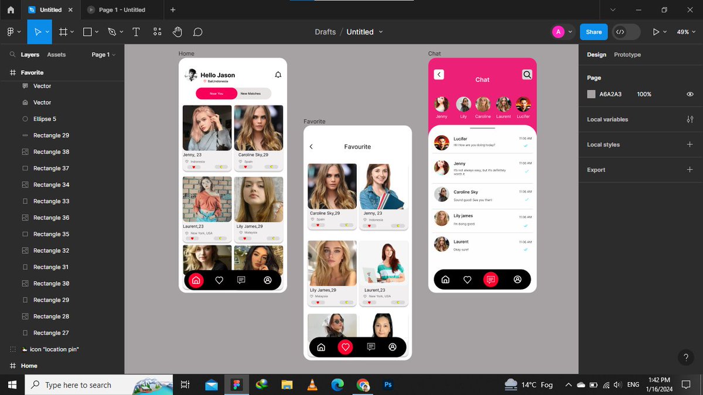Select the Rectangle shape tool

coord(87,32)
